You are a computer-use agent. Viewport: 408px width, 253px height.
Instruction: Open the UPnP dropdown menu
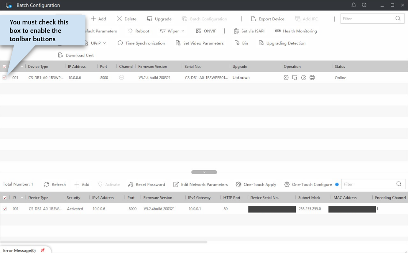pyautogui.click(x=96, y=43)
